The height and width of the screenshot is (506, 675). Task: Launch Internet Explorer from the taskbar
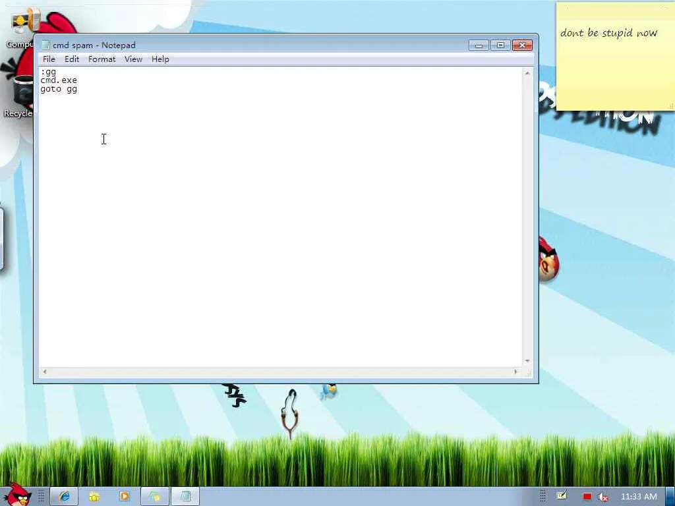point(64,497)
